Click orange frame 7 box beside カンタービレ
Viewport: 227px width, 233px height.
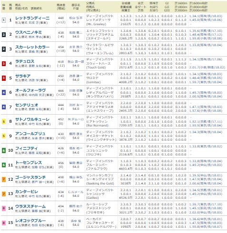(x=4, y=194)
